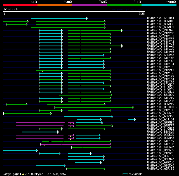Select the UniRef100_A8P366 label
The image size is (179, 176).
click(161, 116)
